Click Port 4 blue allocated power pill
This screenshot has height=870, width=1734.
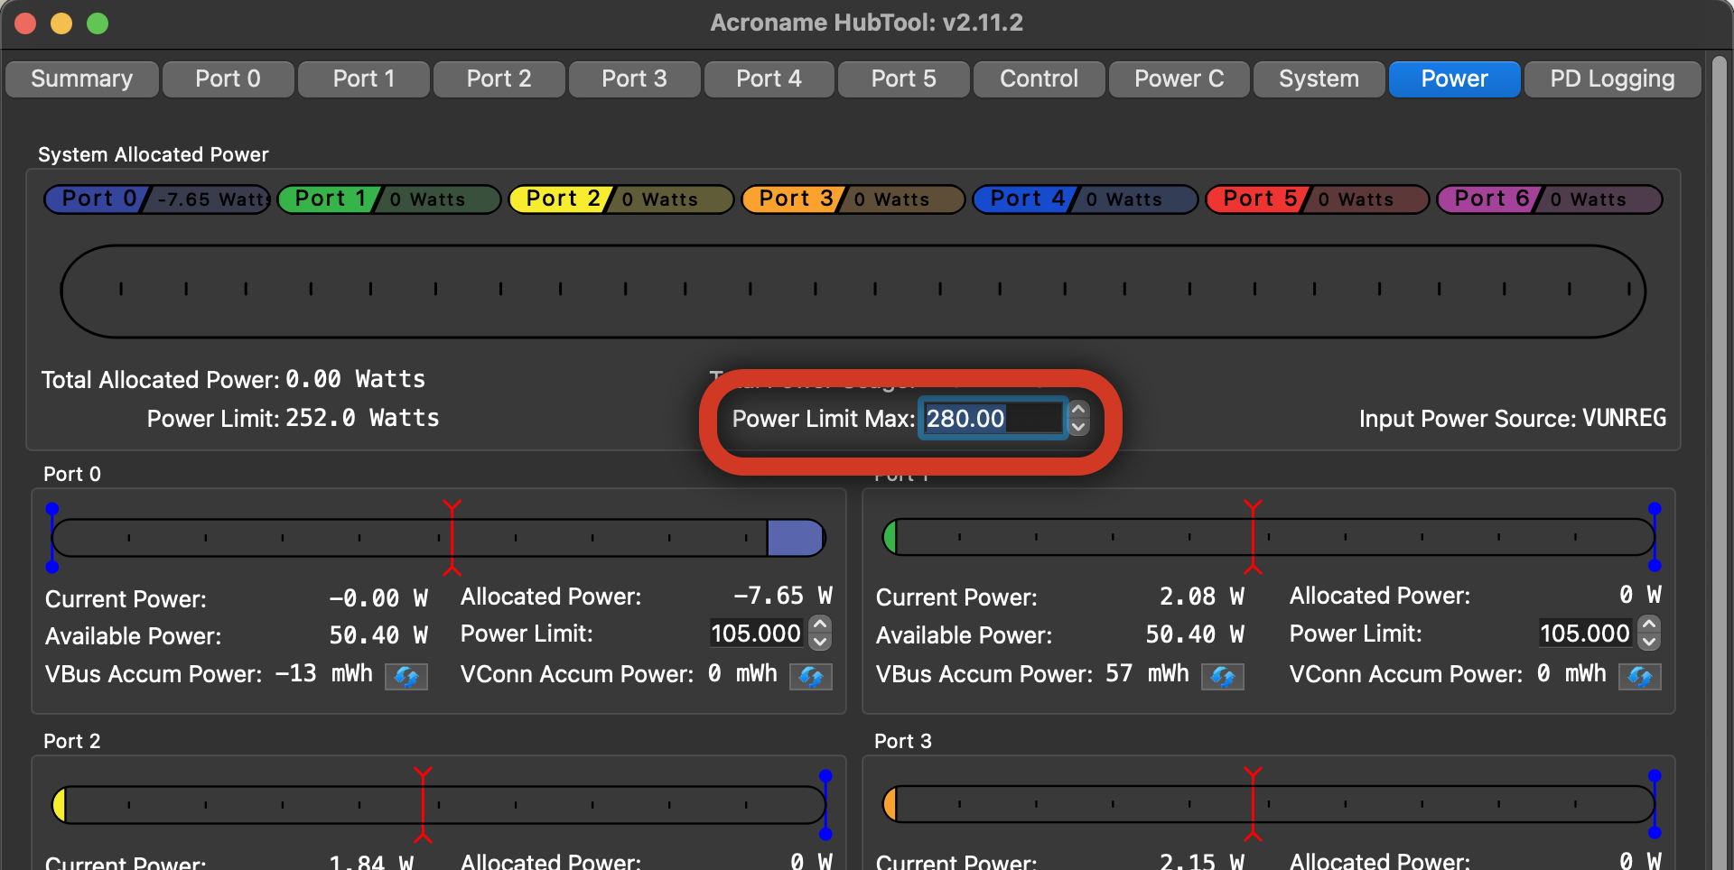coord(1086,199)
